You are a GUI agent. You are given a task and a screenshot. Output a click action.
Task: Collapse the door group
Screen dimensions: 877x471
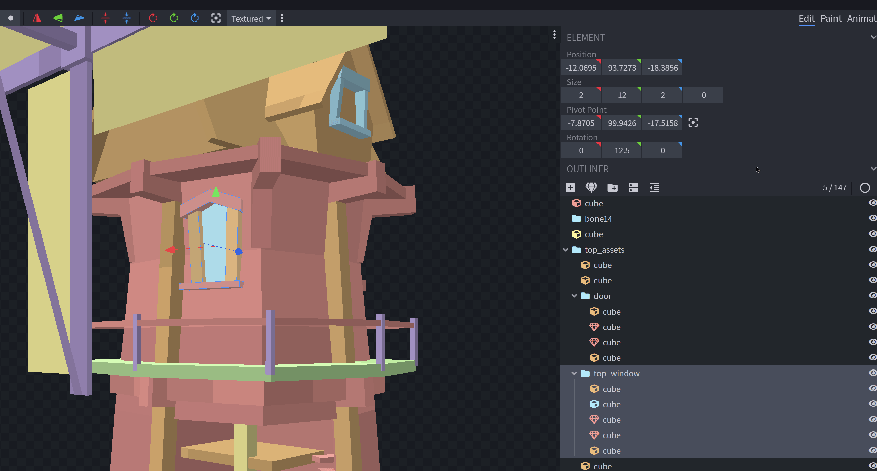(x=574, y=296)
